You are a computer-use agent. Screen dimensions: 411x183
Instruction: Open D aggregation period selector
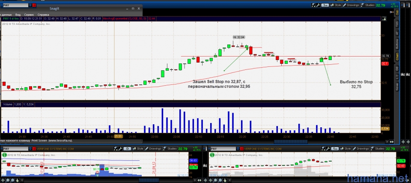[127, 149]
